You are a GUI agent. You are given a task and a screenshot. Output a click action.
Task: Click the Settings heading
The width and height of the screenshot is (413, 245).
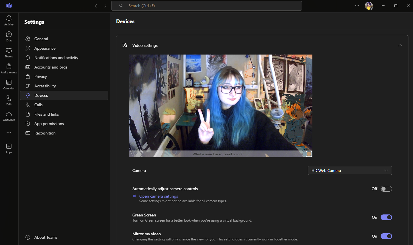point(34,22)
